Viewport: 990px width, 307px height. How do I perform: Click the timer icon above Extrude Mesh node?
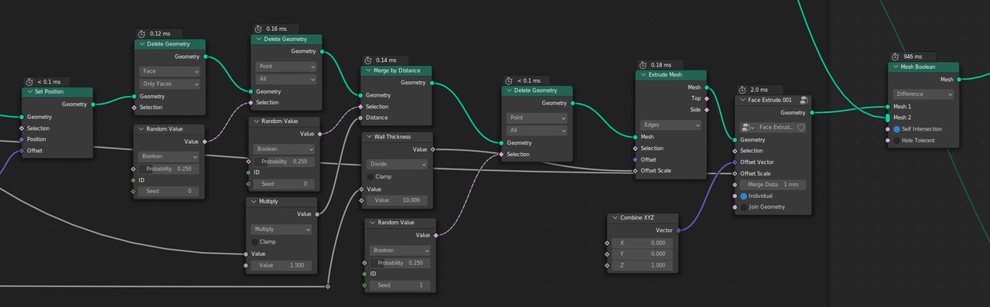click(643, 64)
